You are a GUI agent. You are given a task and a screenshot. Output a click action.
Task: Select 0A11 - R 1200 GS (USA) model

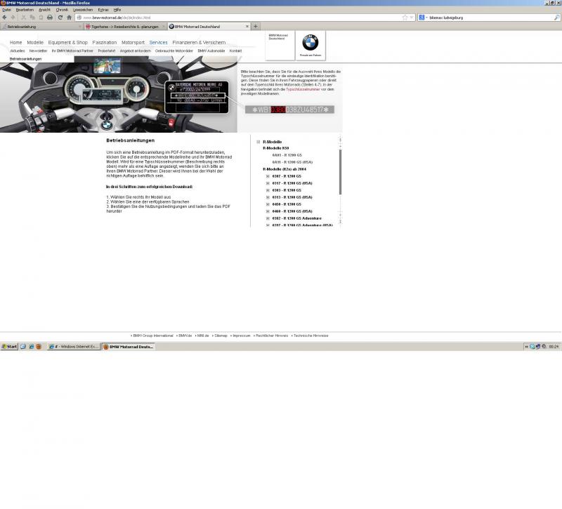(x=292, y=162)
